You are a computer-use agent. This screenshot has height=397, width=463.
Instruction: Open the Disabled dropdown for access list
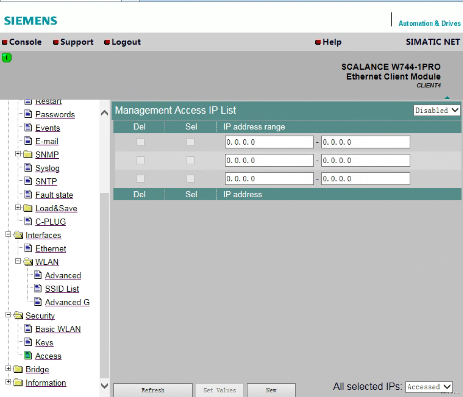click(x=437, y=110)
